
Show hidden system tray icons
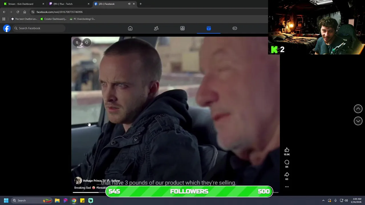[323, 200]
